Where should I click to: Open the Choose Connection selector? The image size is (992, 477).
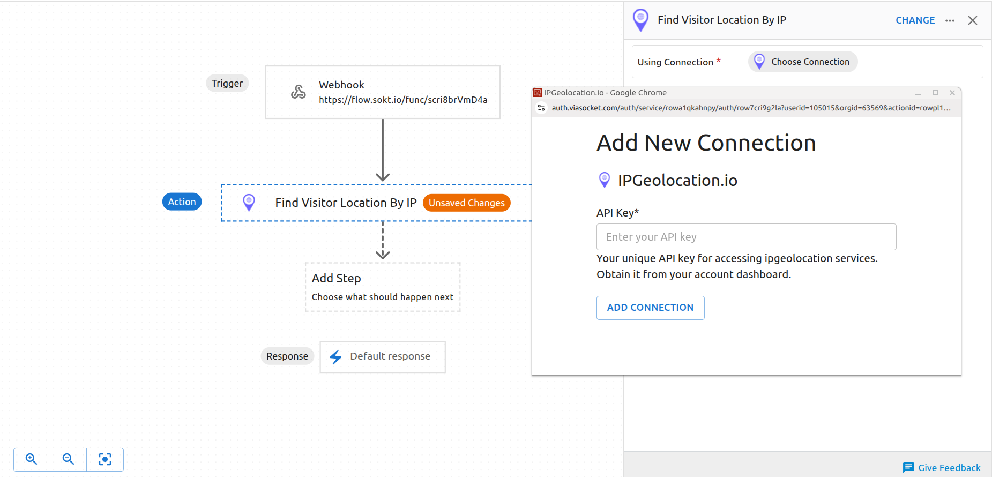[803, 62]
